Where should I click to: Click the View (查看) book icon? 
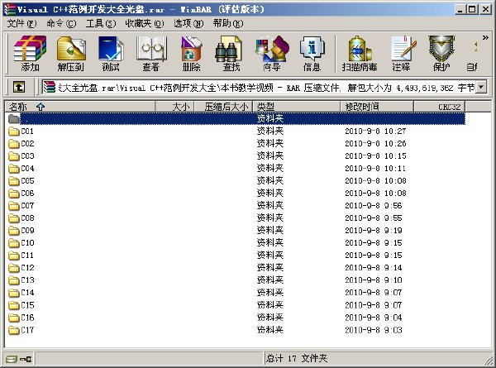(x=151, y=53)
